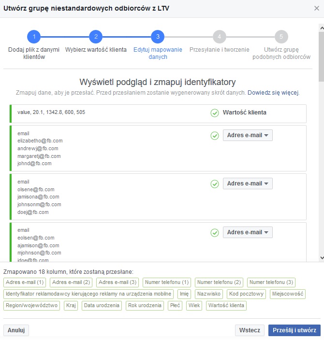Screen dimensions: 324x340
Task: Click green checkmark in second email row
Action: click(215, 184)
